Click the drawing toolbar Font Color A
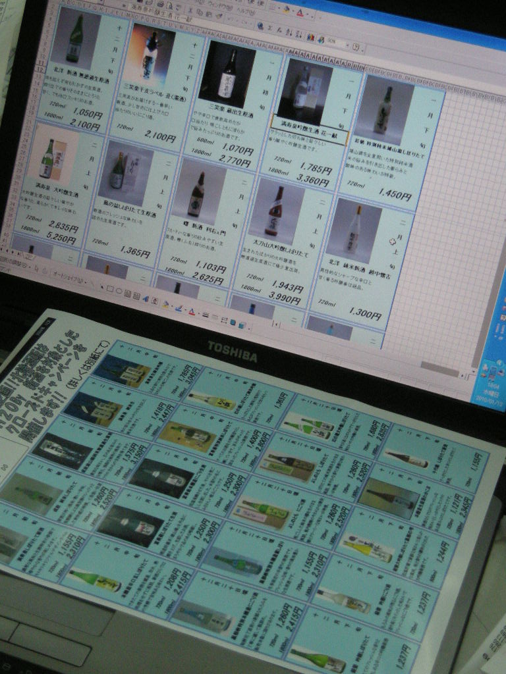 192,311
